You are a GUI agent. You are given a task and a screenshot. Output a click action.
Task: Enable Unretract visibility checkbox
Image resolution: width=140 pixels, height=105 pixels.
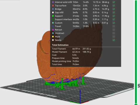coord(114,33)
